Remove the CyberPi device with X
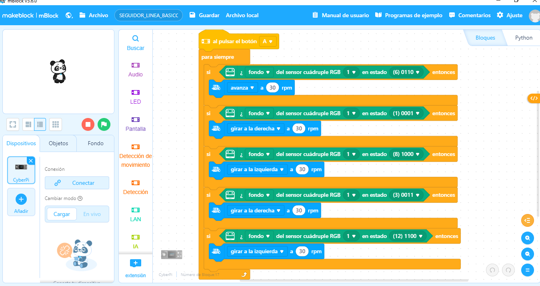This screenshot has width=540, height=286. coord(31,160)
